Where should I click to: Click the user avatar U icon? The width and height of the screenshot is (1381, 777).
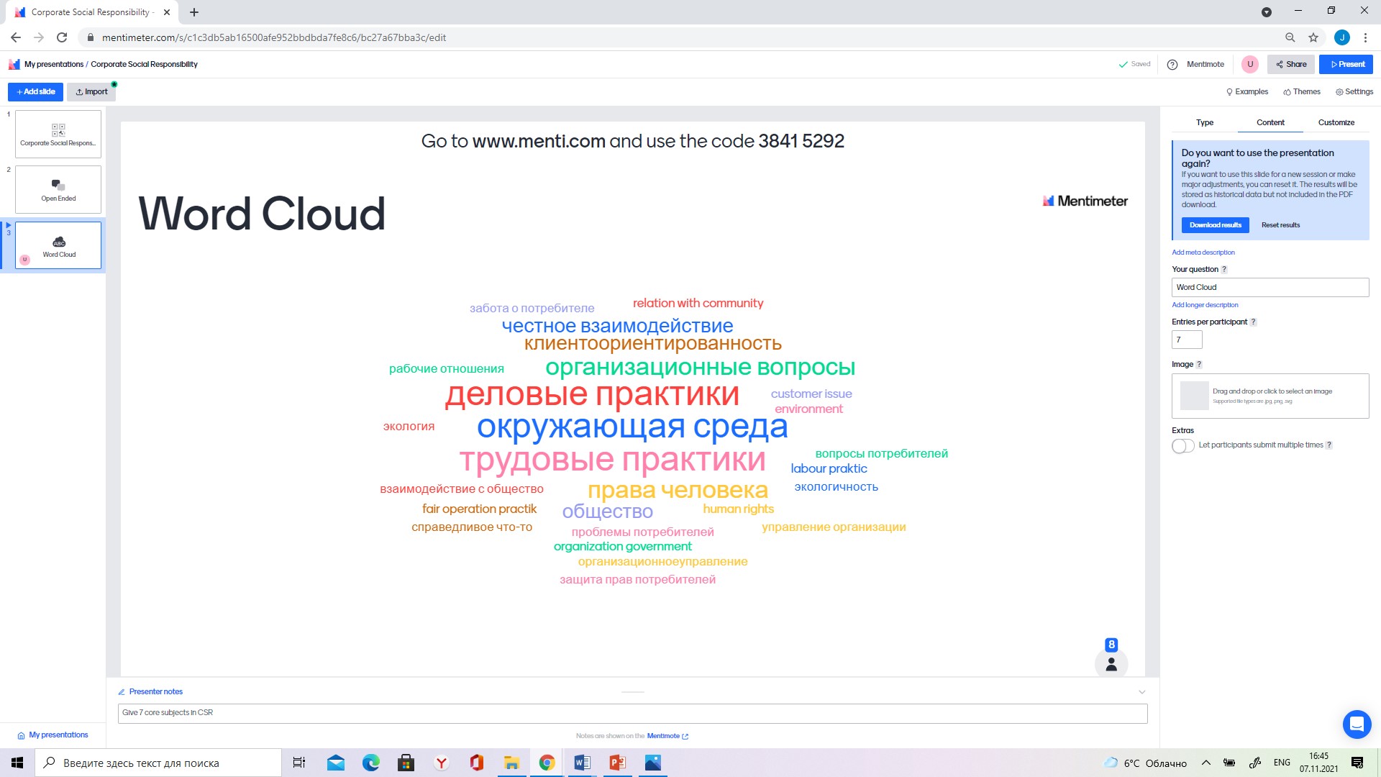click(1250, 64)
